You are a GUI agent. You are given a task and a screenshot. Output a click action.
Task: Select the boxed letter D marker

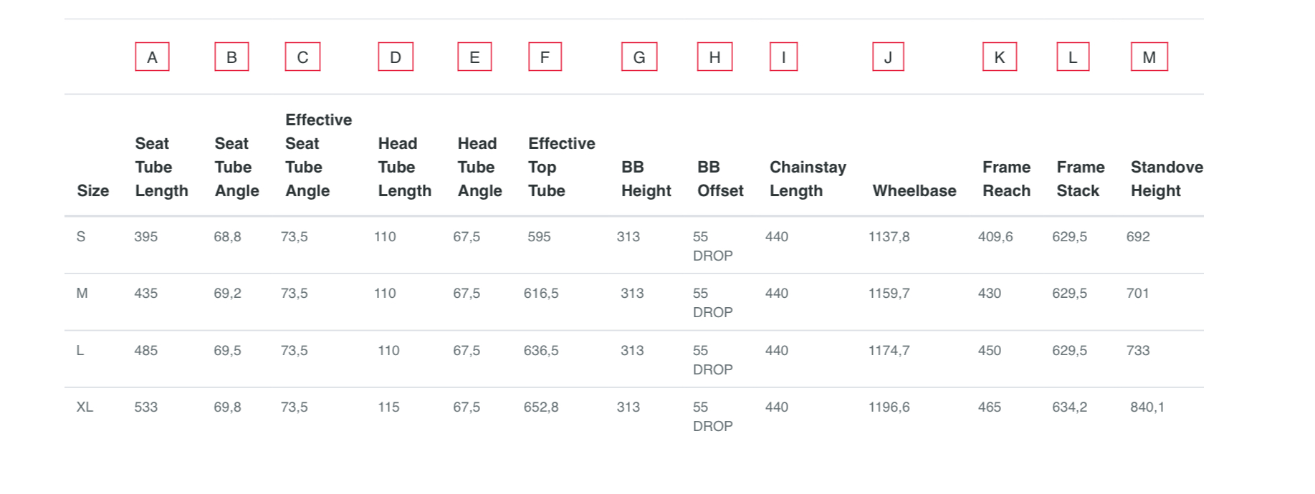tap(396, 57)
